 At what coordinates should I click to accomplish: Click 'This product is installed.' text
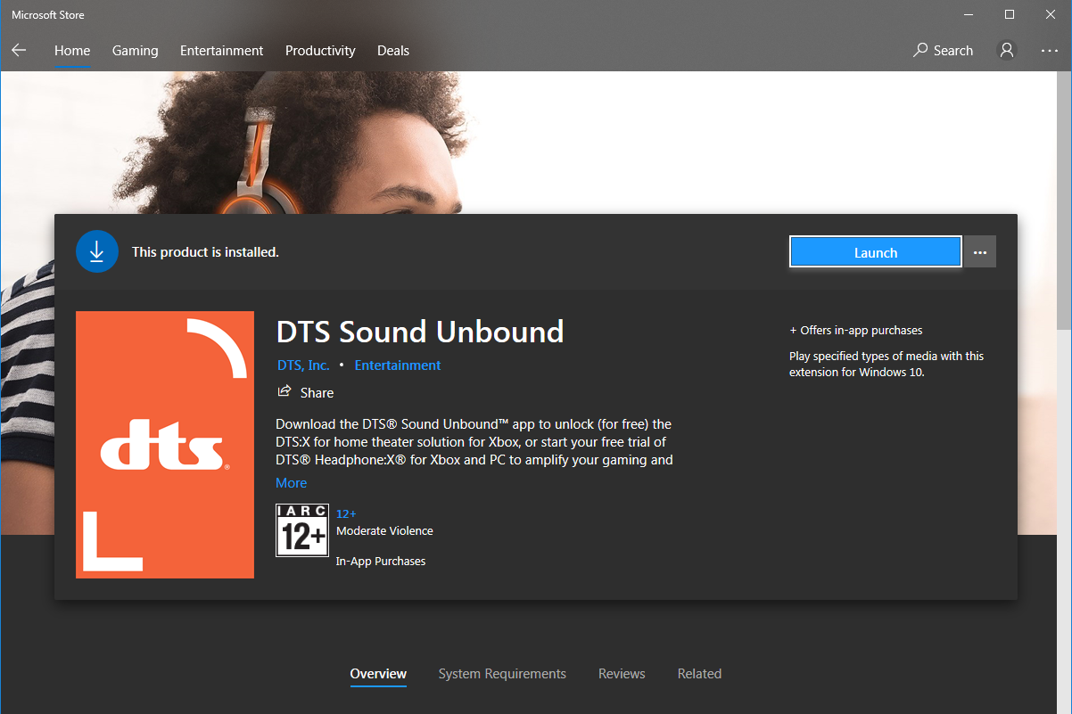(x=205, y=252)
